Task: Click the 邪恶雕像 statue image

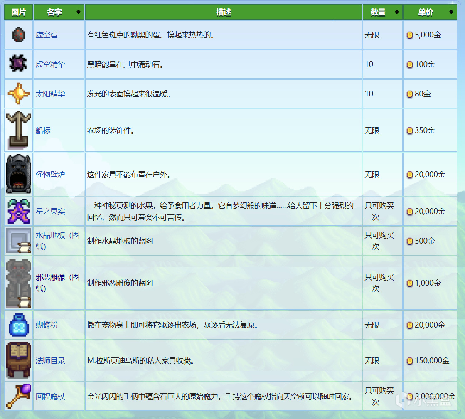Action: pos(18,283)
